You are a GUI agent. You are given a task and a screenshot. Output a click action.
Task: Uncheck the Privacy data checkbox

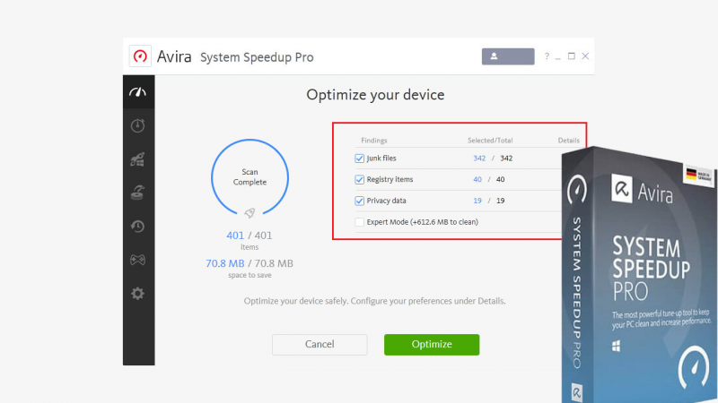point(360,201)
